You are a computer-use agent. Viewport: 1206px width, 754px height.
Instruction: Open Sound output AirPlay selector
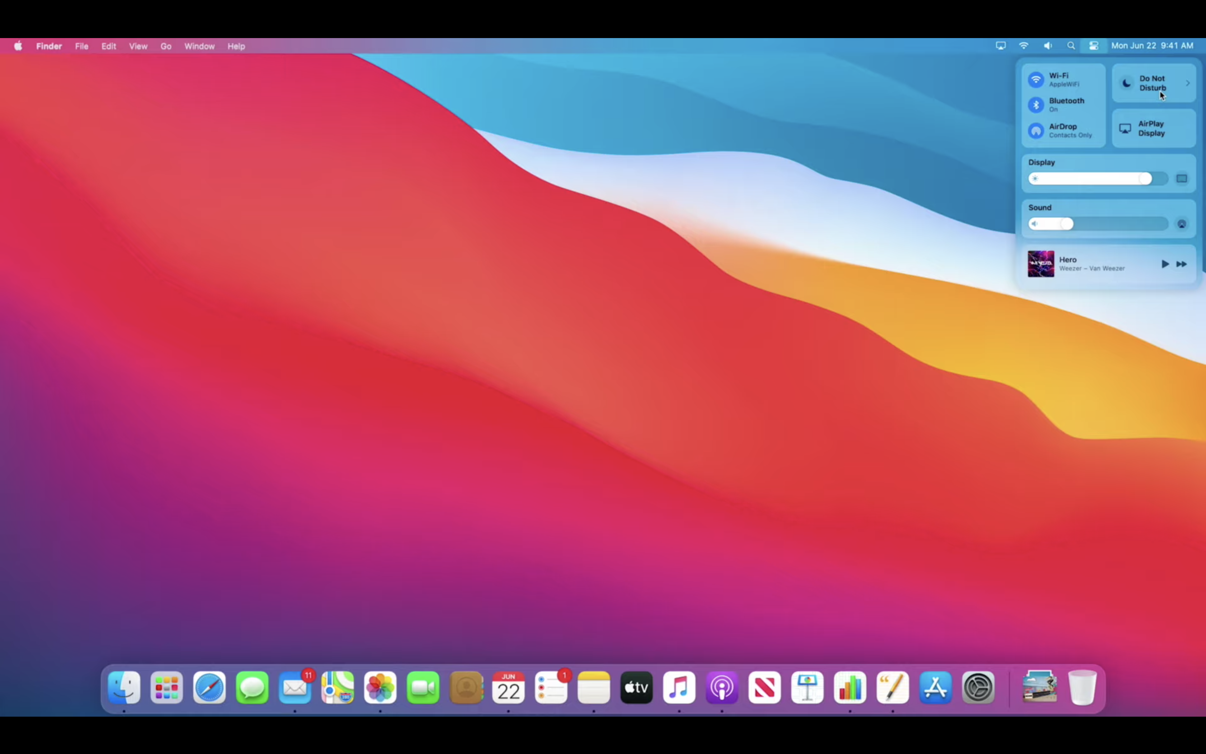[x=1182, y=224]
